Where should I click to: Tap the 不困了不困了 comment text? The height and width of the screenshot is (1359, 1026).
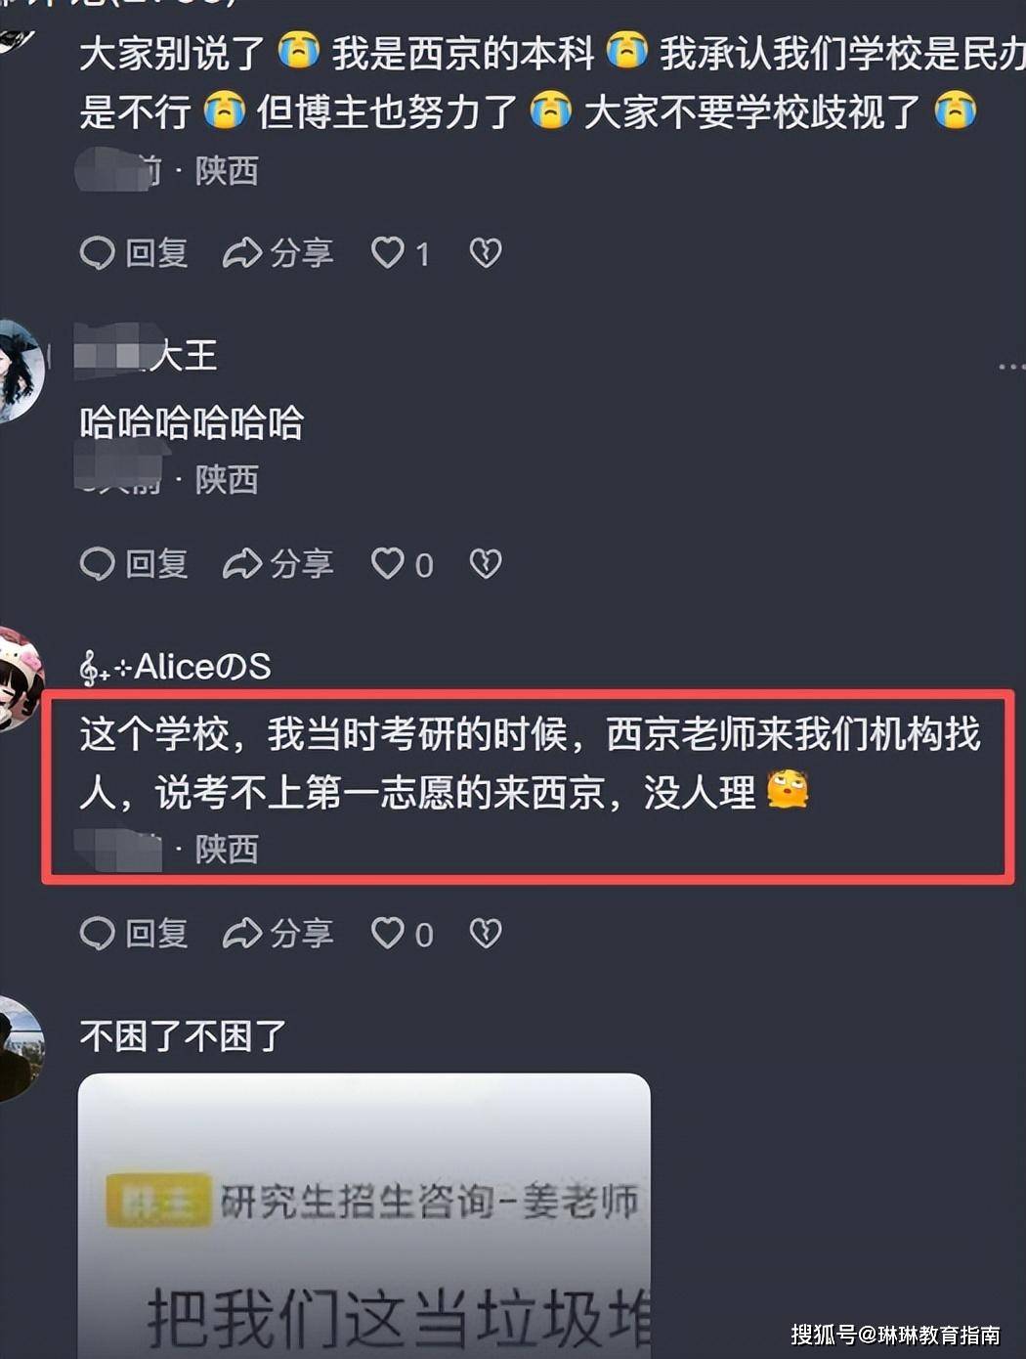coord(183,1036)
